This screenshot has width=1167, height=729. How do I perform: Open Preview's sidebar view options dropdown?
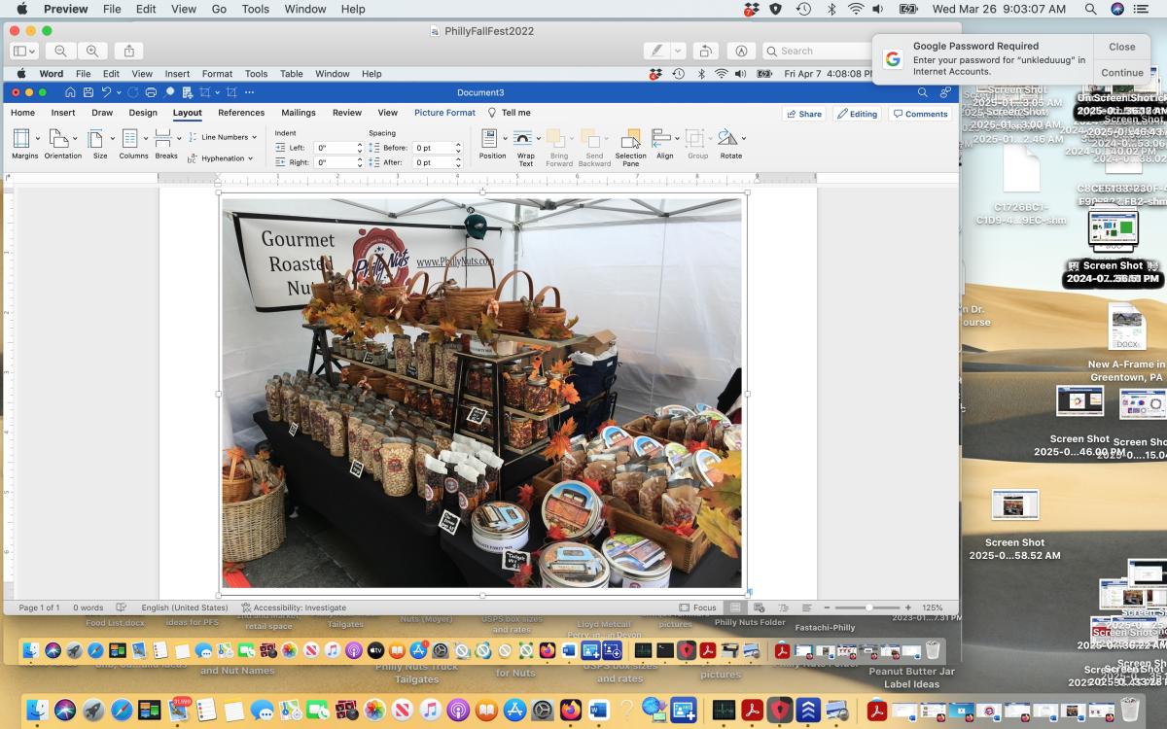(24, 51)
